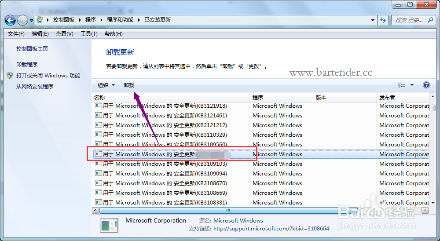The height and width of the screenshot is (241, 440).
Task: Select 程序 in the address breadcrumb
Action: [91, 20]
